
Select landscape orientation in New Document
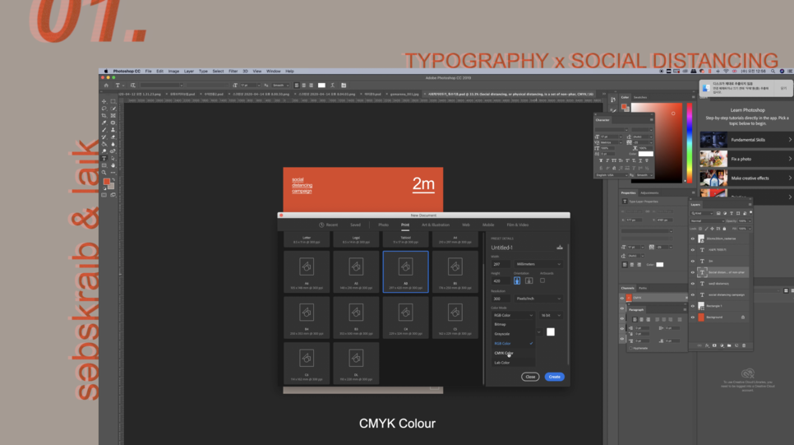pyautogui.click(x=529, y=280)
